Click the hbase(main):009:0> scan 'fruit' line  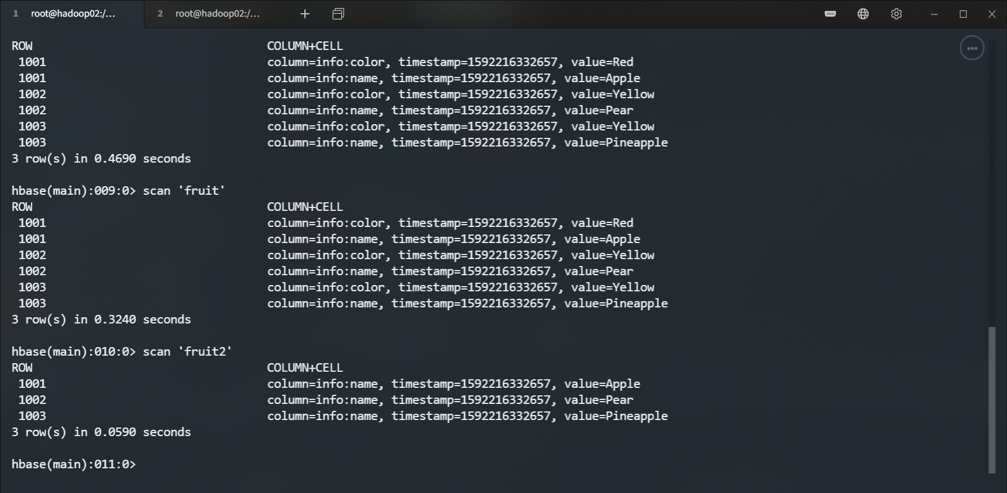(118, 191)
